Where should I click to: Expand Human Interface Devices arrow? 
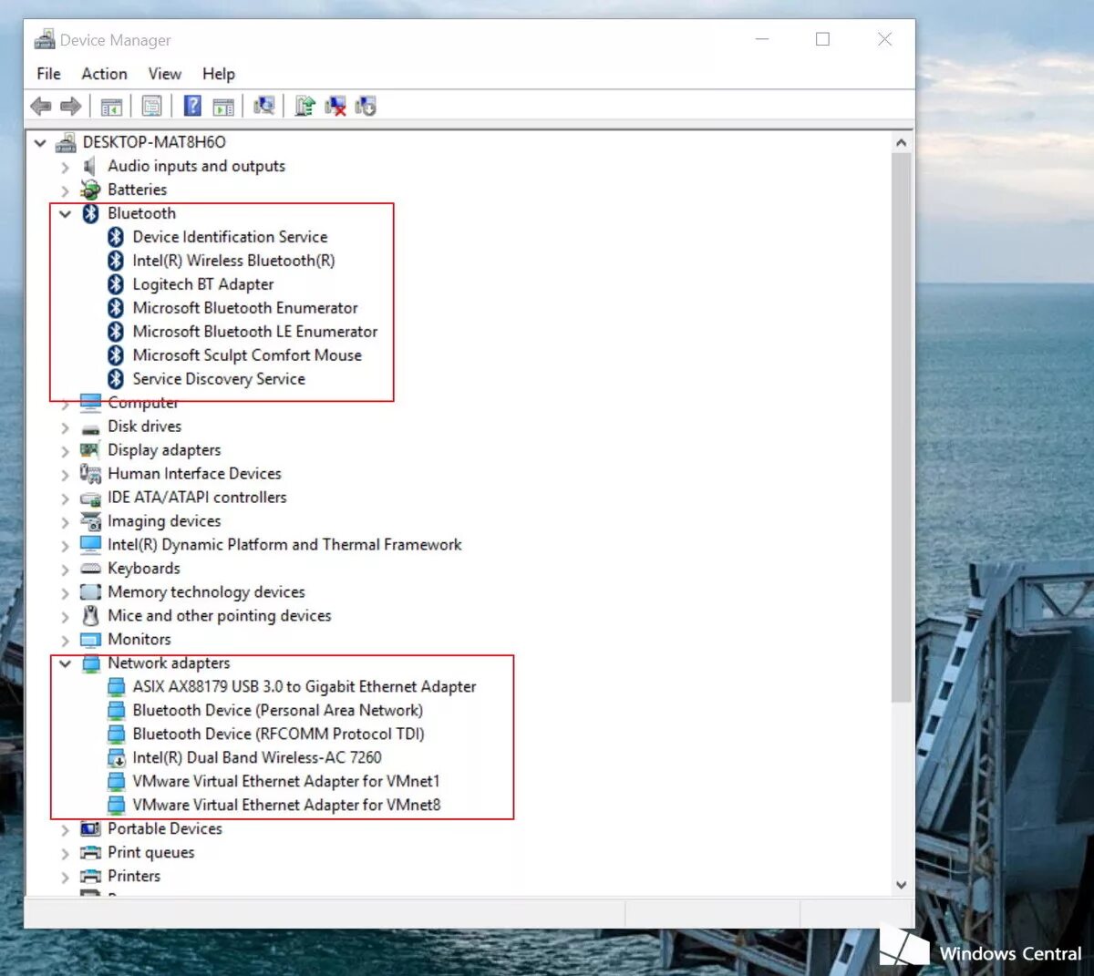coord(65,475)
